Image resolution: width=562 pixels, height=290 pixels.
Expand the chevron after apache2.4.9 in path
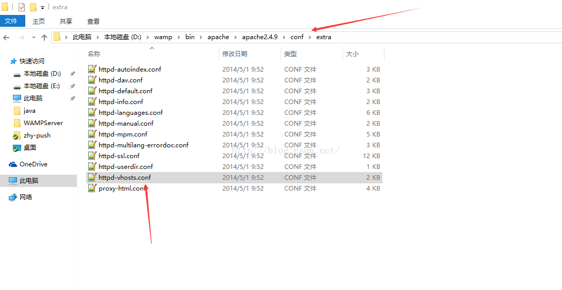click(284, 37)
